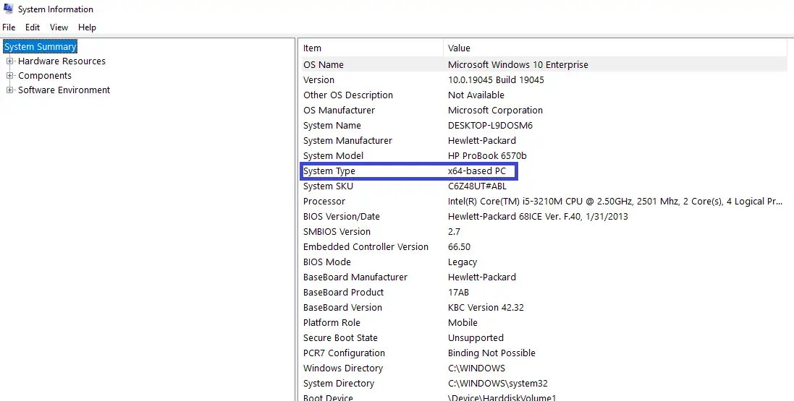Screen dimensions: 794x401
Task: Select the System Model row label
Action: pos(333,156)
